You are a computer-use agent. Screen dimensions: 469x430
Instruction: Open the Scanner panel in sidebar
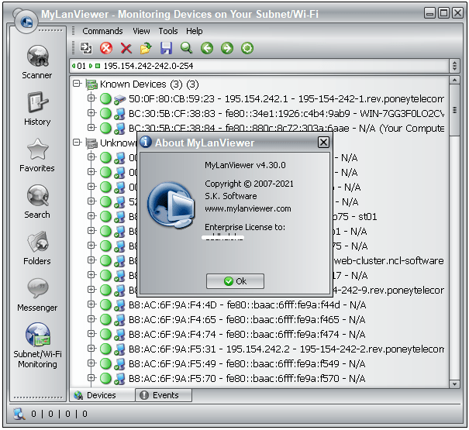click(x=37, y=57)
